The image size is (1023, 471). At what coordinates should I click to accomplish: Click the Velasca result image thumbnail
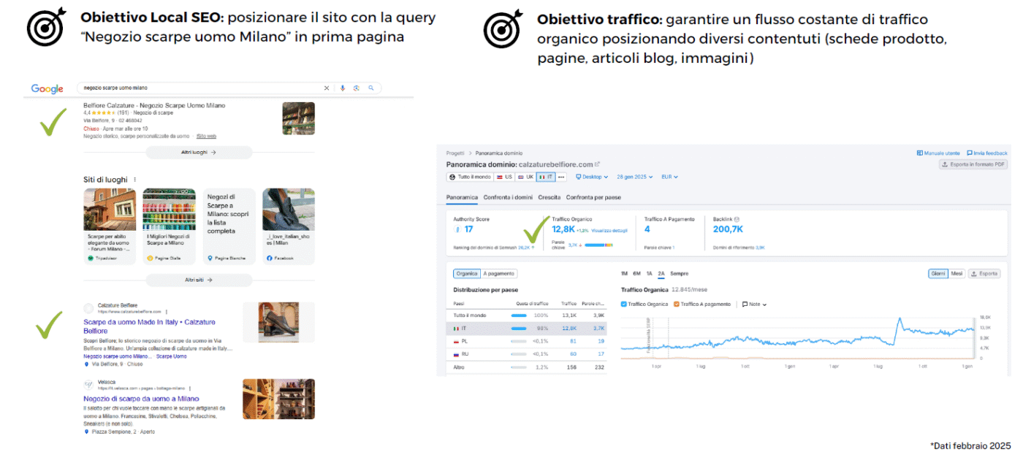[278, 399]
